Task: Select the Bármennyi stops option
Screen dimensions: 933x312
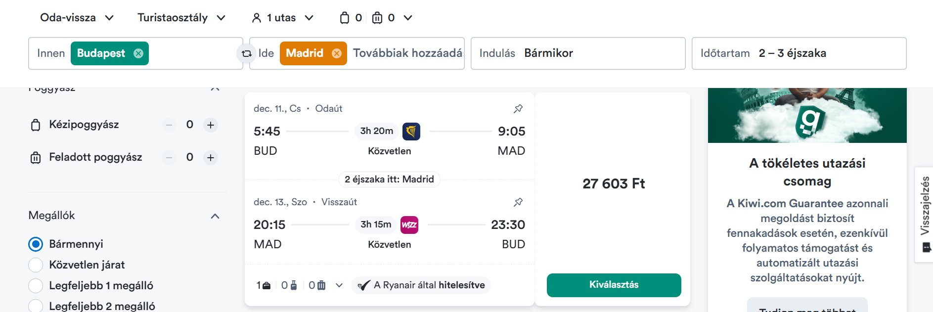Action: [36, 244]
